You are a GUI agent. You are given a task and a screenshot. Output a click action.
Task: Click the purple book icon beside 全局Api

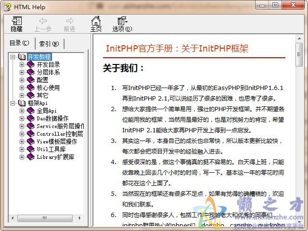(31, 111)
